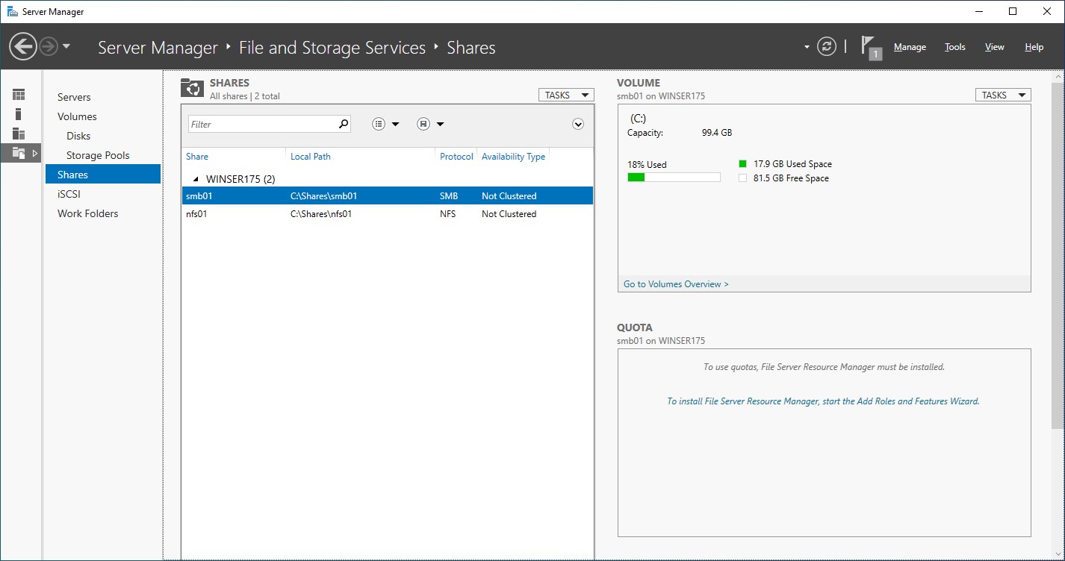Start the Add Roles and Features Wizard link
1065x561 pixels.
coord(823,401)
